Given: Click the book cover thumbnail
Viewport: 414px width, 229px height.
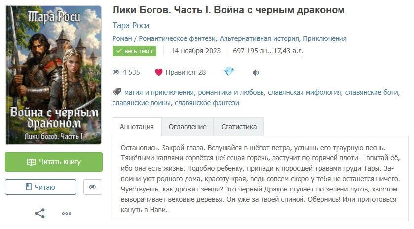Looking at the screenshot, I should click(54, 75).
